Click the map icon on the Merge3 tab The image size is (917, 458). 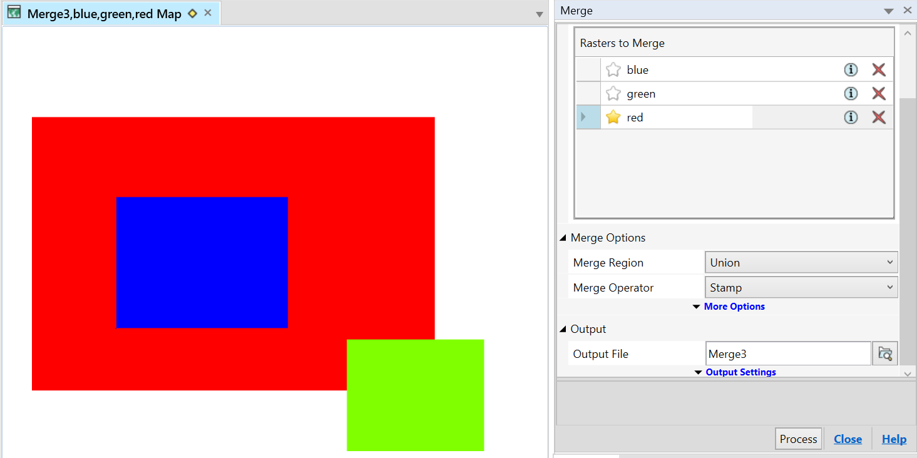[x=14, y=13]
